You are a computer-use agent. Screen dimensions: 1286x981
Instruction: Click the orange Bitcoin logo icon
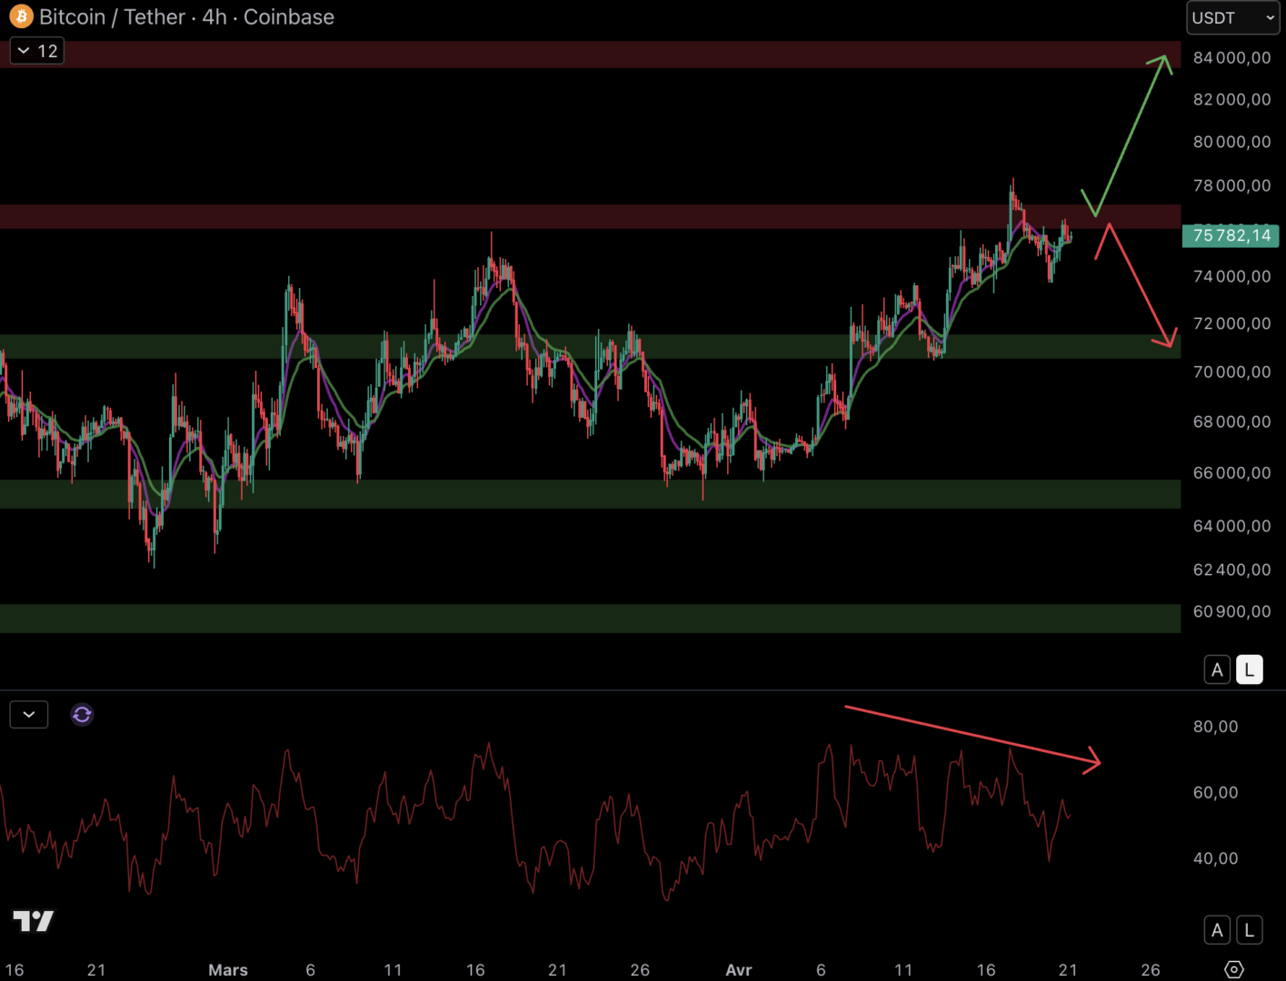click(21, 16)
